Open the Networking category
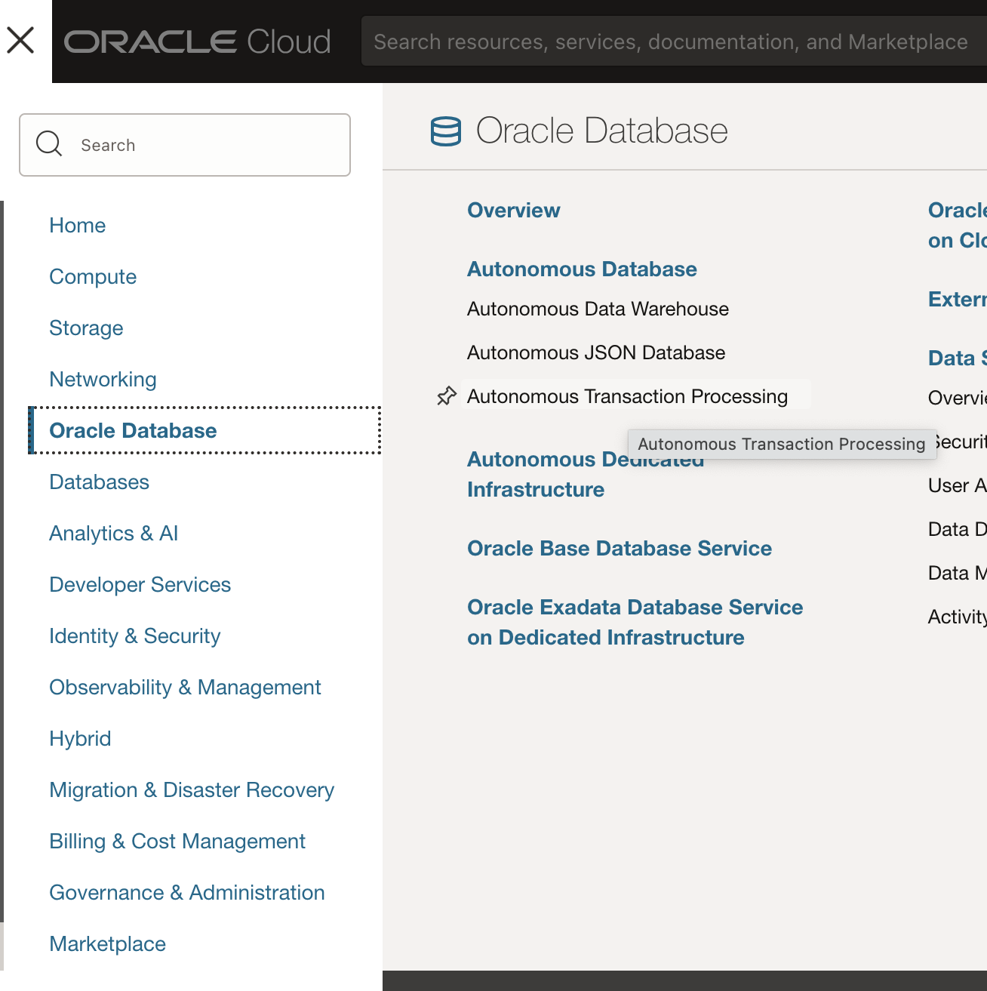This screenshot has width=987, height=991. (103, 380)
